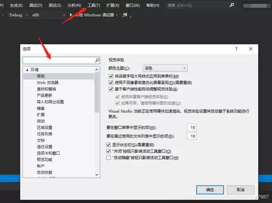Open the Debug configuration dropdown
Image resolution: width=272 pixels, height=203 pixels.
pos(18,15)
